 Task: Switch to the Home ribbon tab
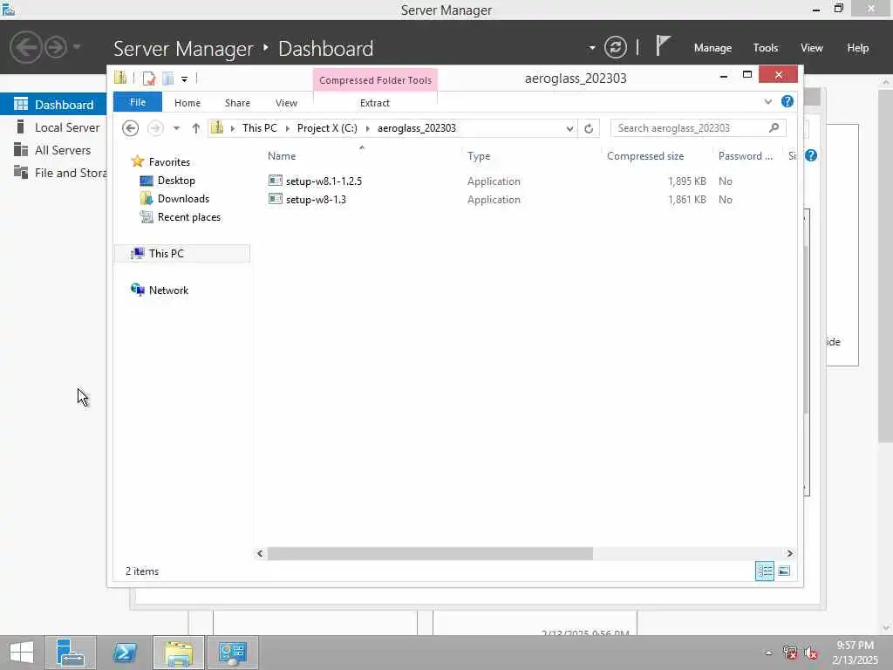[187, 103]
